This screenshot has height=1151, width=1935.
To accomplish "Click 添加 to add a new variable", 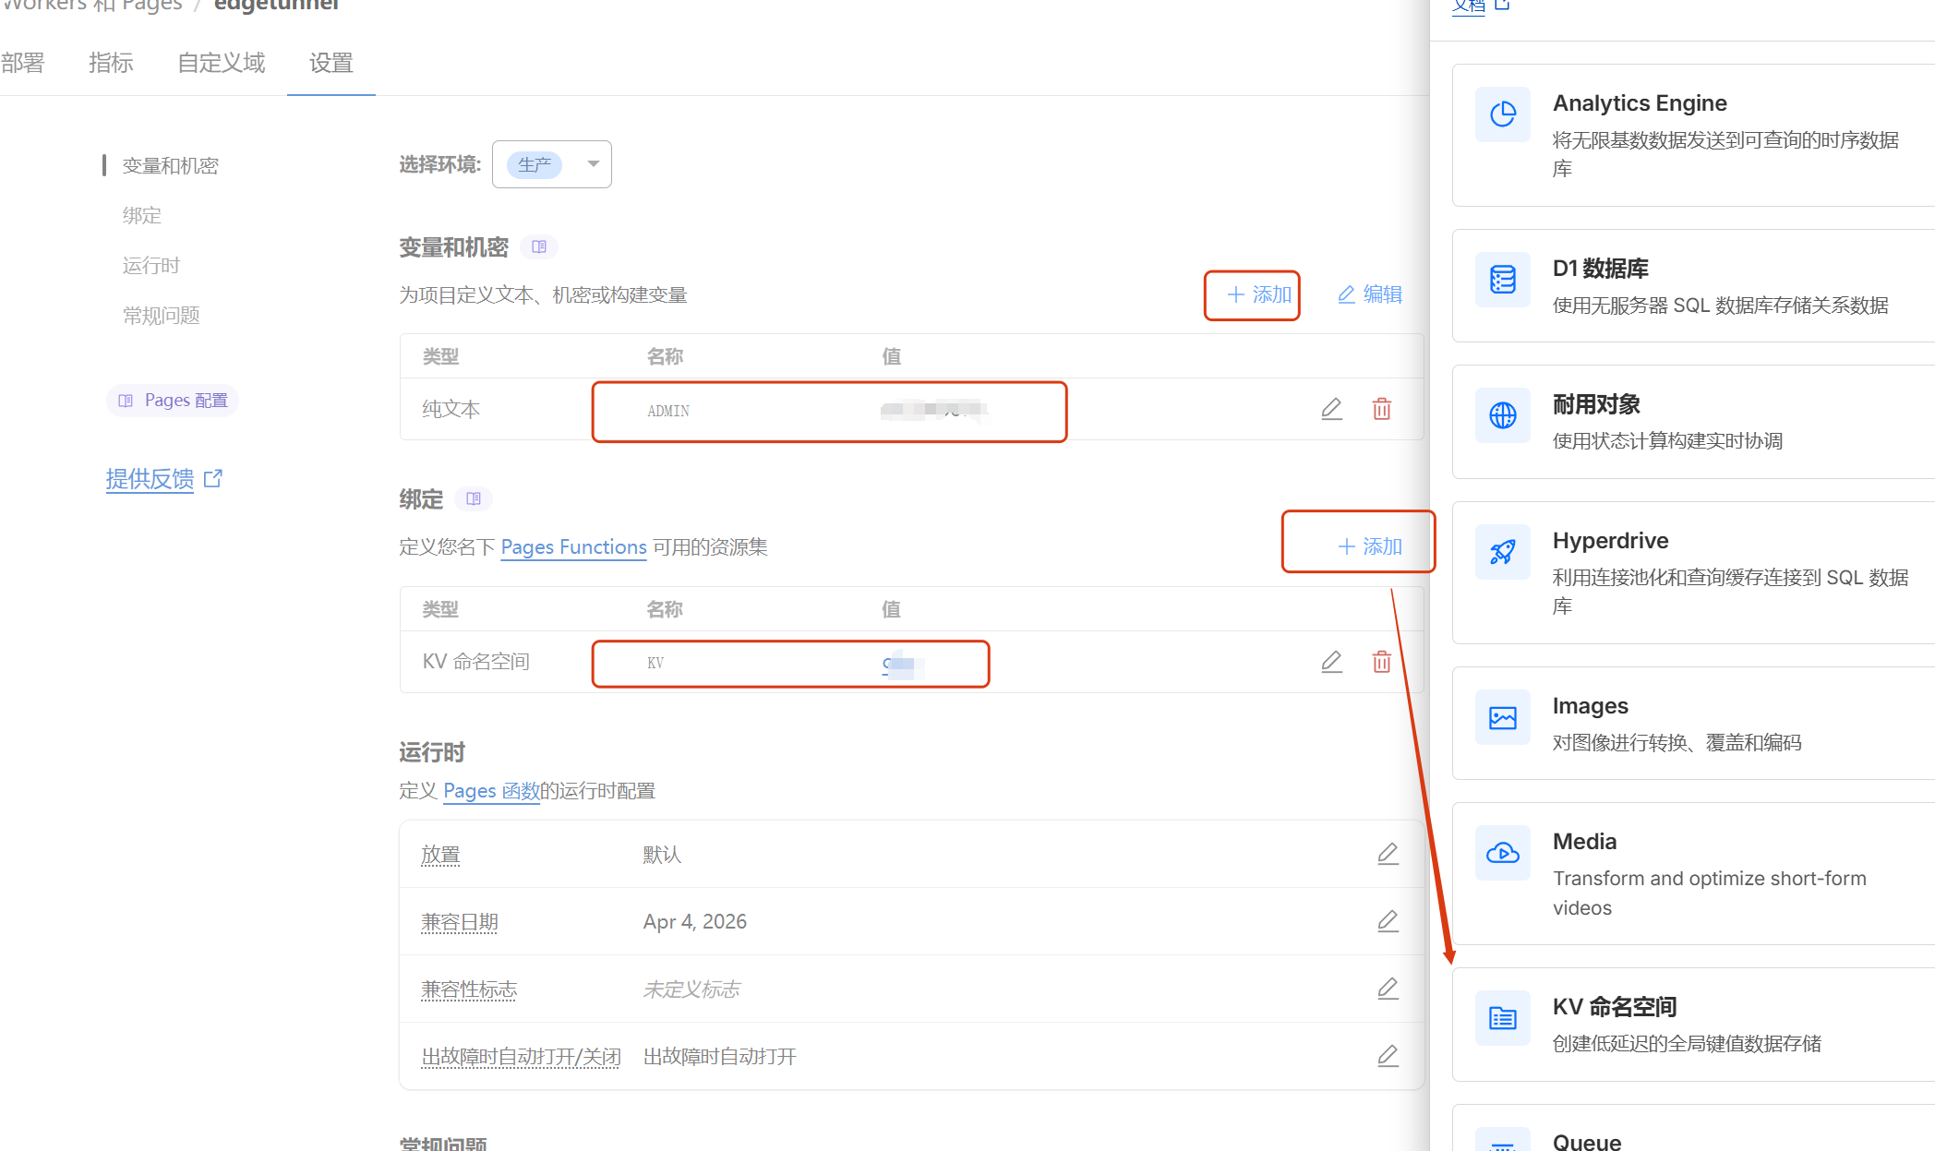I will [x=1252, y=294].
